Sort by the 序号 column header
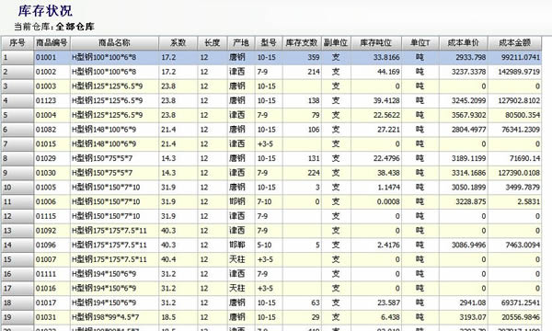 coord(17,43)
